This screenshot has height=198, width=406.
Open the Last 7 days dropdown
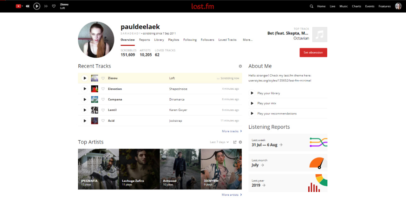[x=219, y=142]
